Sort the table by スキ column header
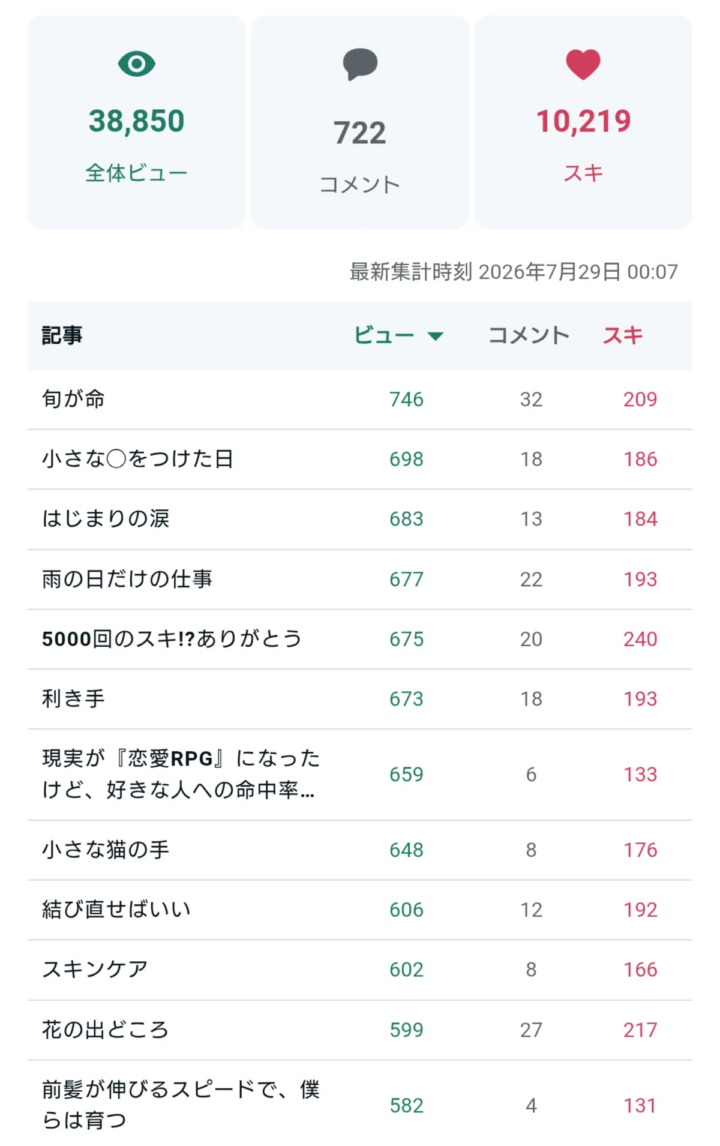 tap(623, 335)
